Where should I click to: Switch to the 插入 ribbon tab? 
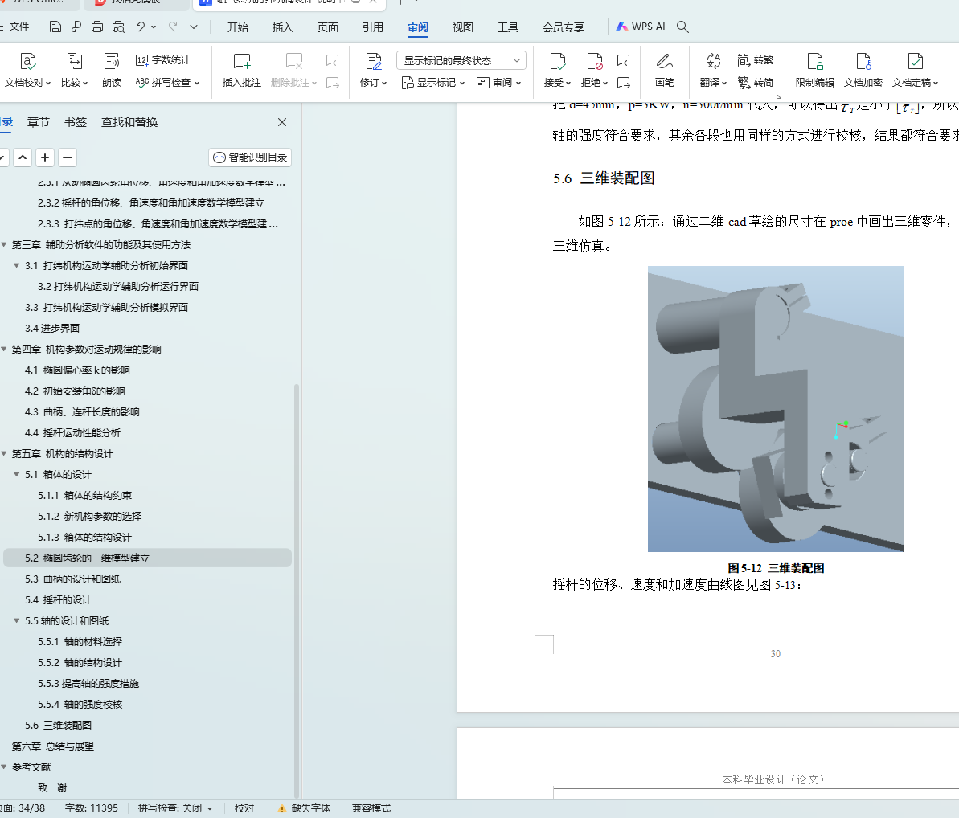tap(283, 27)
